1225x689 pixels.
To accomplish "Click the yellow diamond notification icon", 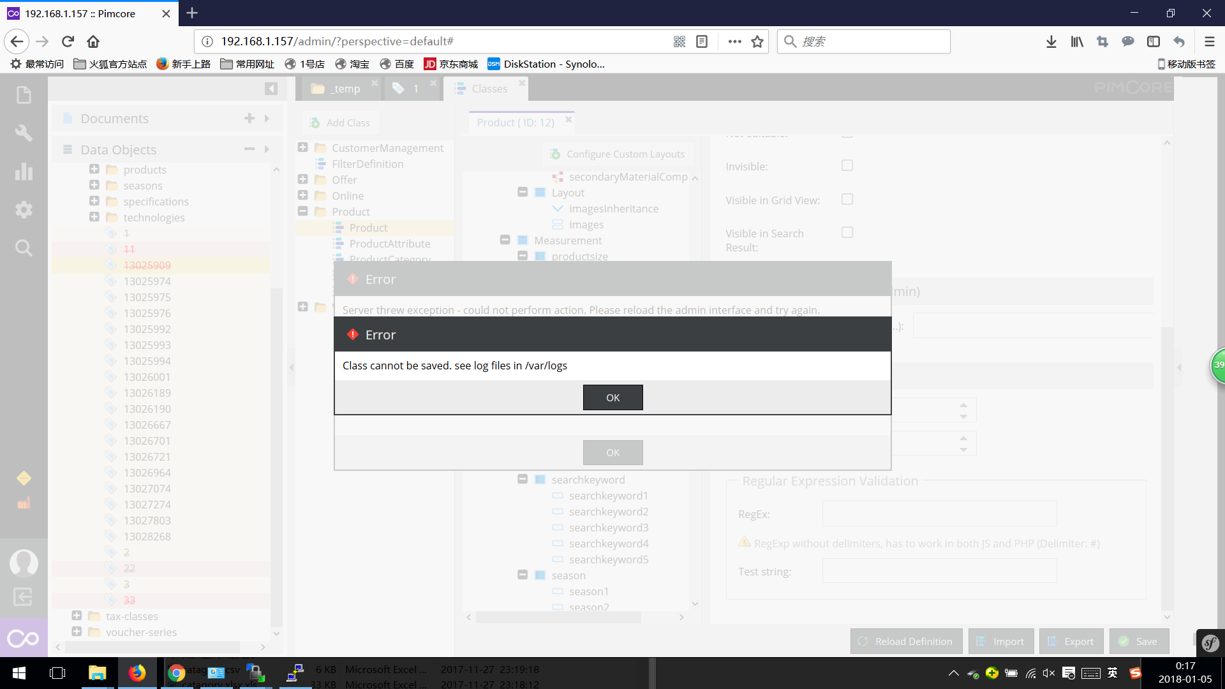I will [x=24, y=478].
